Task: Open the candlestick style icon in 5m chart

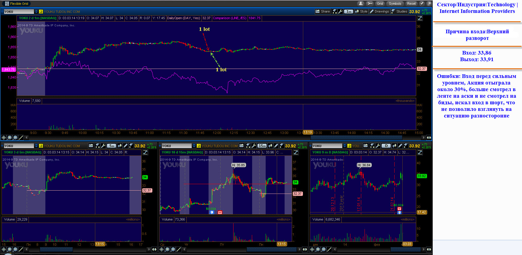Action: (120, 146)
